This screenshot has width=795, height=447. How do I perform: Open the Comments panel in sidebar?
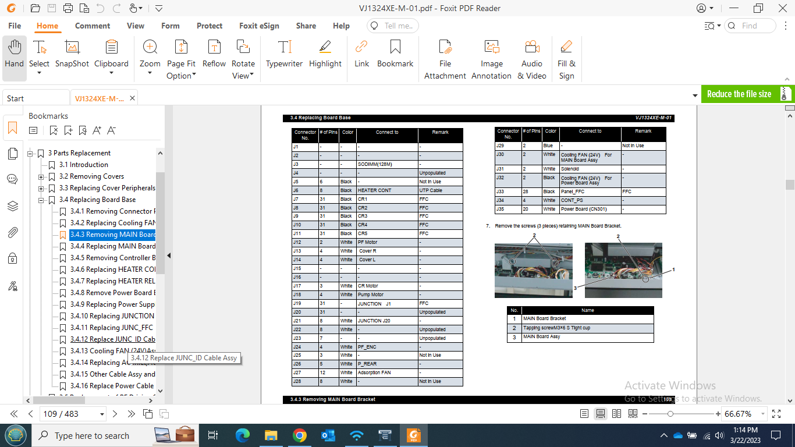[x=13, y=179]
